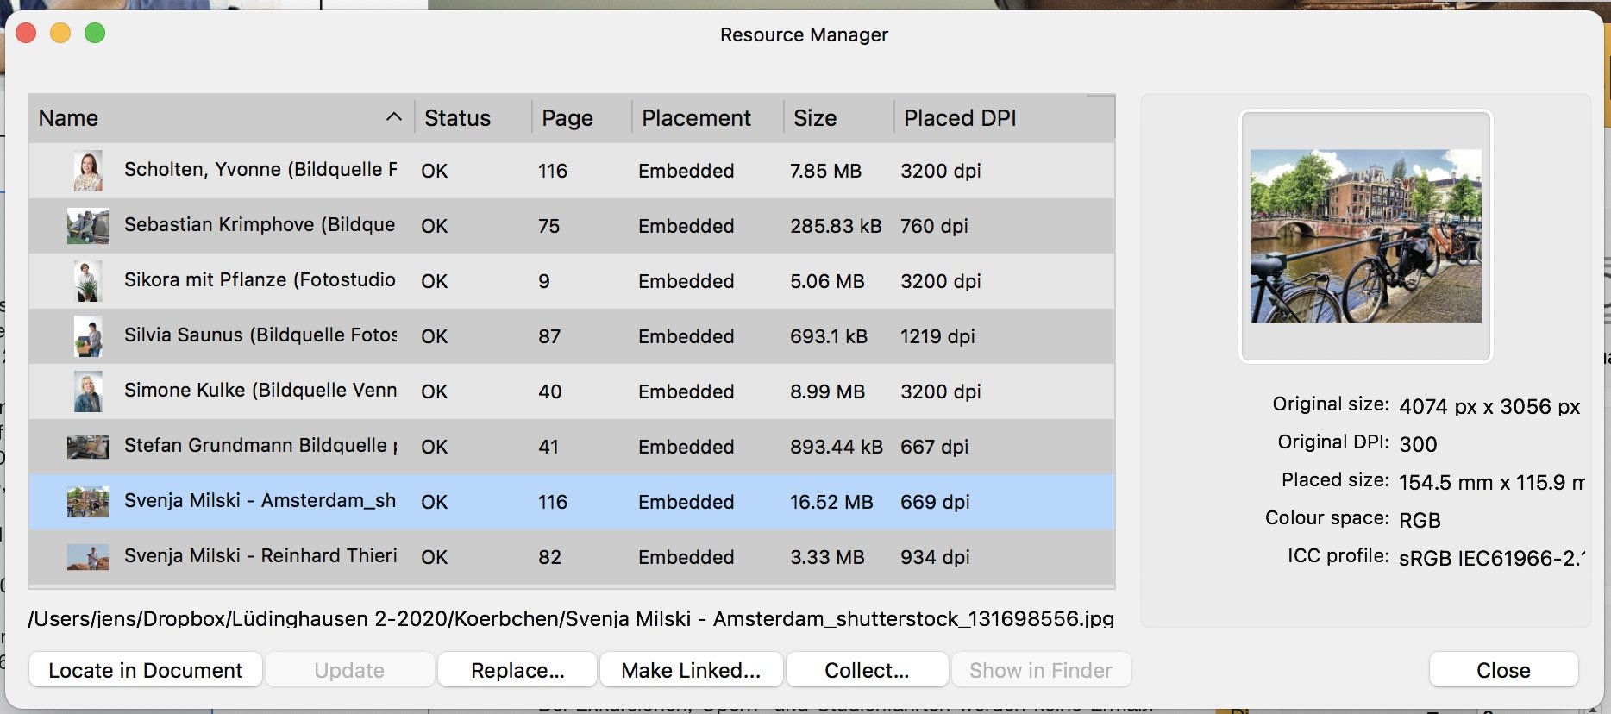
Task: Click page number 41 cell
Action: tap(548, 447)
